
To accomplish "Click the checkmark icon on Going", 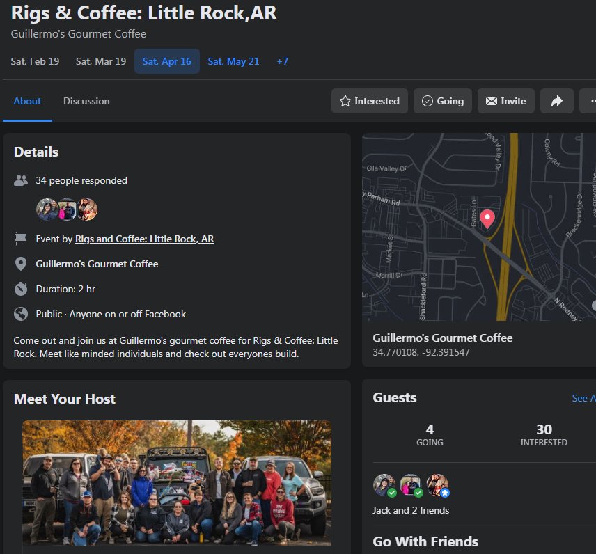I will tap(428, 101).
